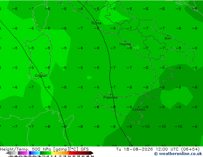Click the Naples city label

pyautogui.click(x=125, y=44)
